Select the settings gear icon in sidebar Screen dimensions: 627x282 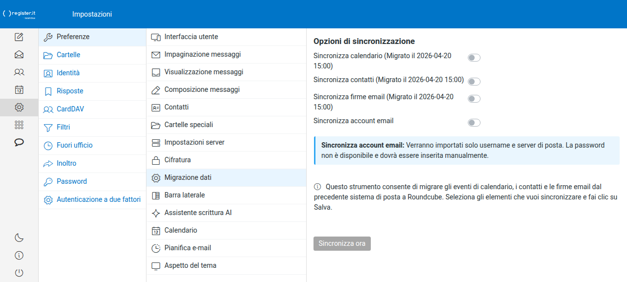(19, 107)
